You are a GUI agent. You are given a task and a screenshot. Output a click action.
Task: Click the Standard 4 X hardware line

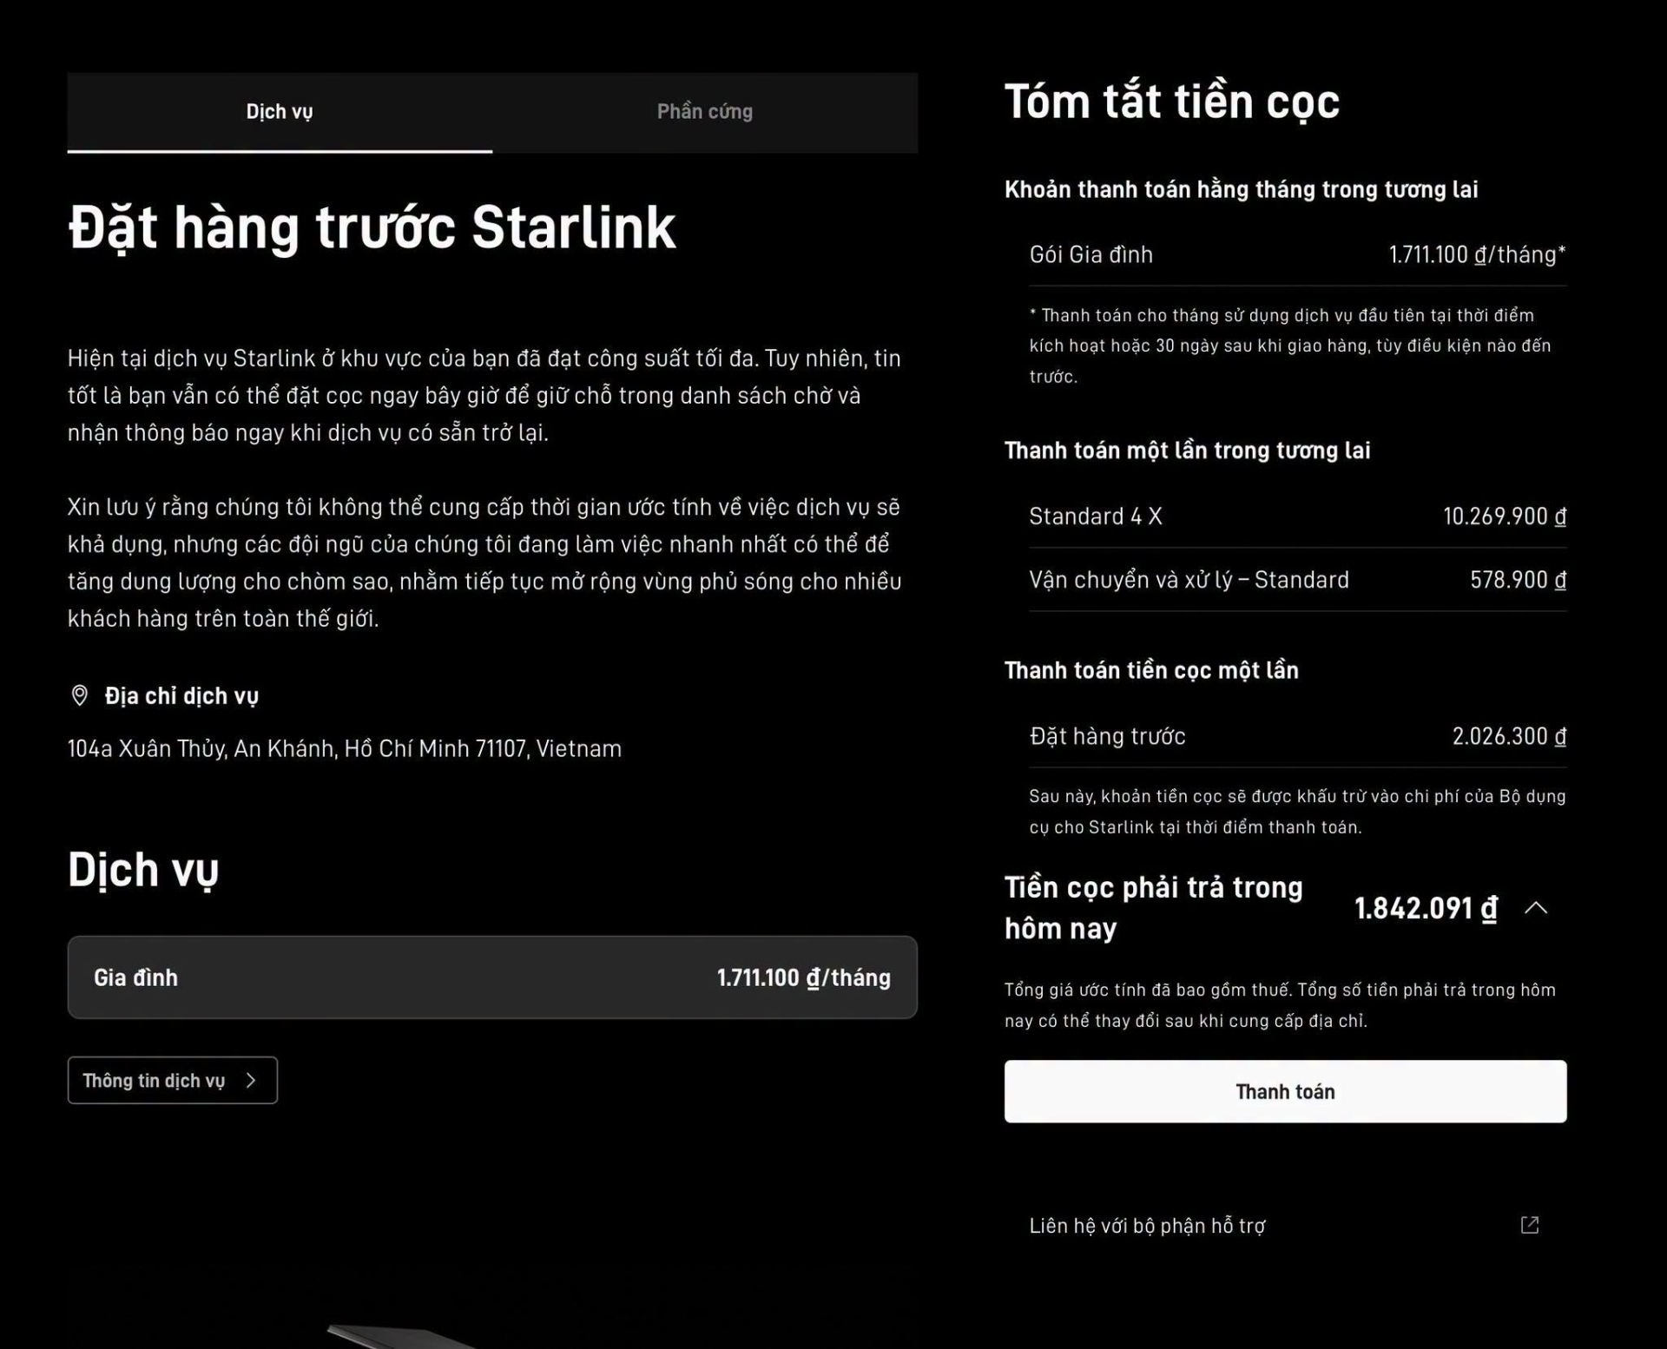(x=1298, y=517)
